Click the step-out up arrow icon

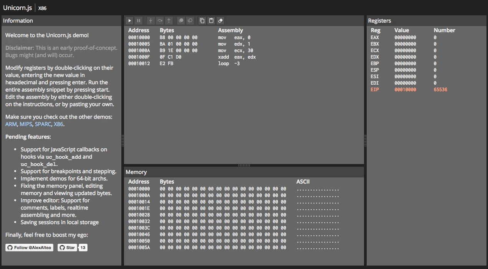point(169,20)
